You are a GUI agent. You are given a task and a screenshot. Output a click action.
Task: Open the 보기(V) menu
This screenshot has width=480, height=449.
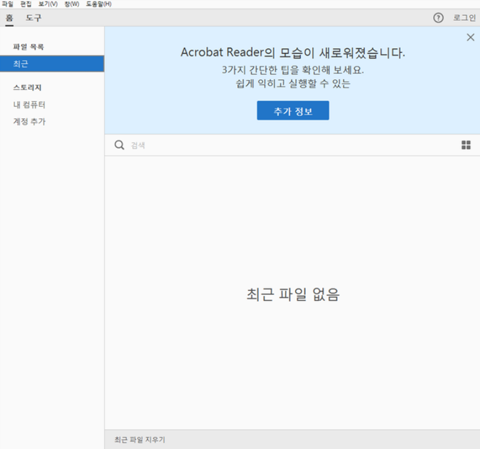(x=48, y=4)
